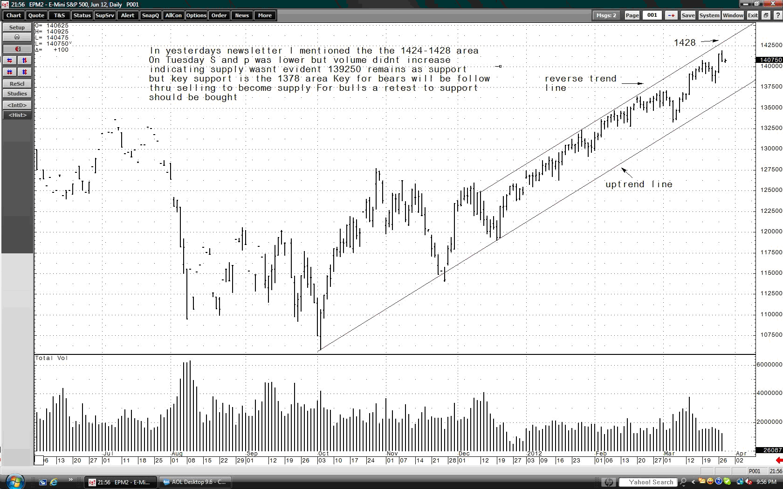Click the minus-plus page stepper icon

[671, 15]
